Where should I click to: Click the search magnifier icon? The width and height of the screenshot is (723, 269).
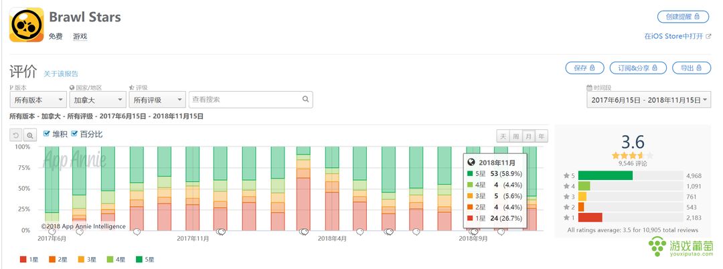pyautogui.click(x=305, y=99)
